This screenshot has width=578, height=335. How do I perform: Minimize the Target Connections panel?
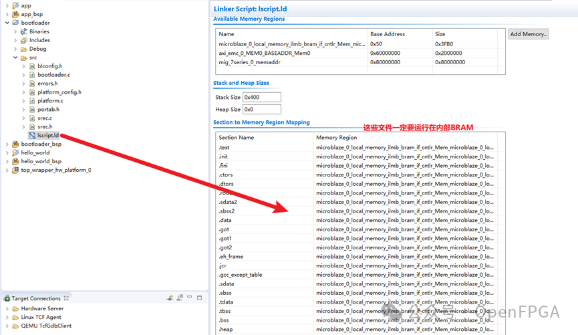tap(190, 297)
